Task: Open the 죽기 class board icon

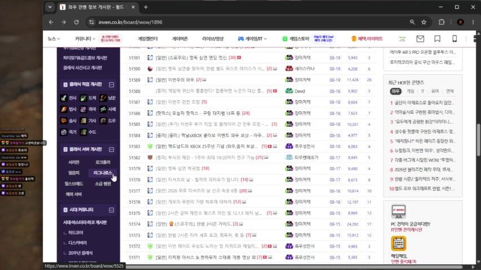Action: click(64, 132)
